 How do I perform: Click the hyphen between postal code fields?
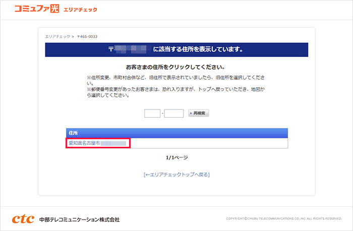pos(162,114)
